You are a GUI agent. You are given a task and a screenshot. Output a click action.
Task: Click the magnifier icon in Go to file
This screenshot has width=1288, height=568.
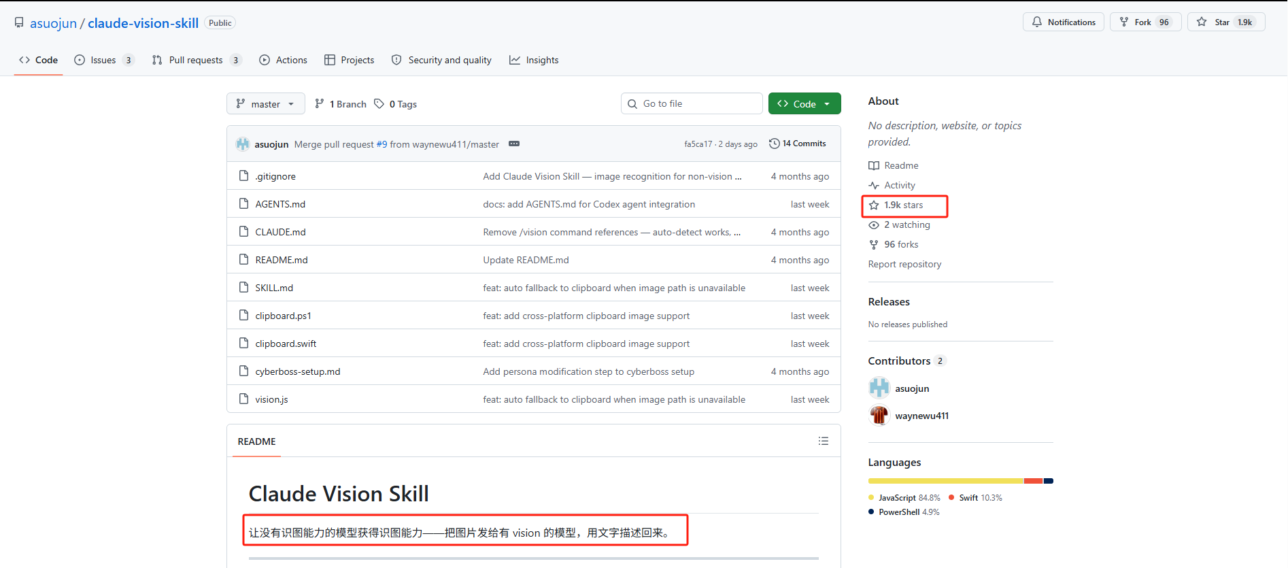[632, 103]
